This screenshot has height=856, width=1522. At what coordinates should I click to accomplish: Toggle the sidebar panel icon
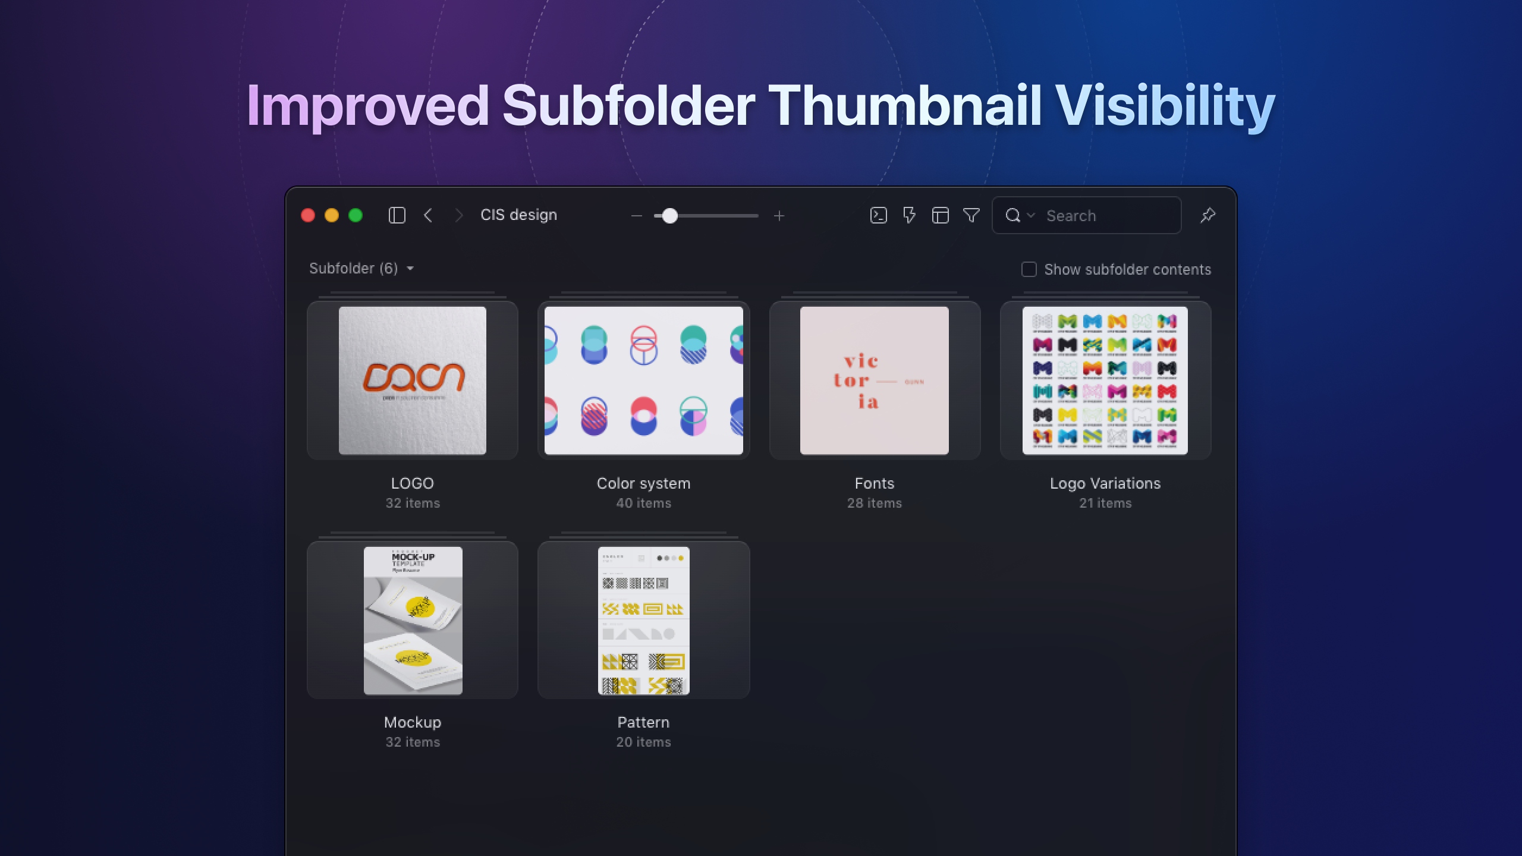tap(397, 215)
